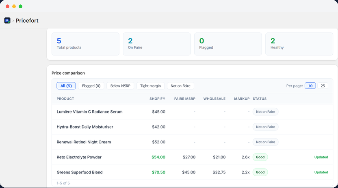The width and height of the screenshot is (338, 188).
Task: Click the green $70.50 Shopify price
Action: (x=158, y=172)
